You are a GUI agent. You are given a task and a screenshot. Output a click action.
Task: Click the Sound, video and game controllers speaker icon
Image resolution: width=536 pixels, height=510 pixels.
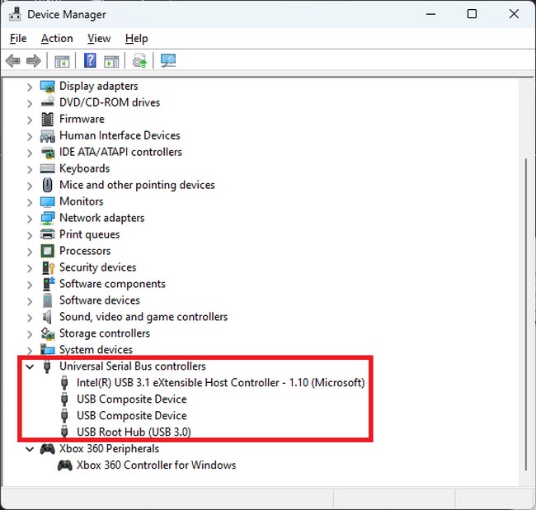47,317
